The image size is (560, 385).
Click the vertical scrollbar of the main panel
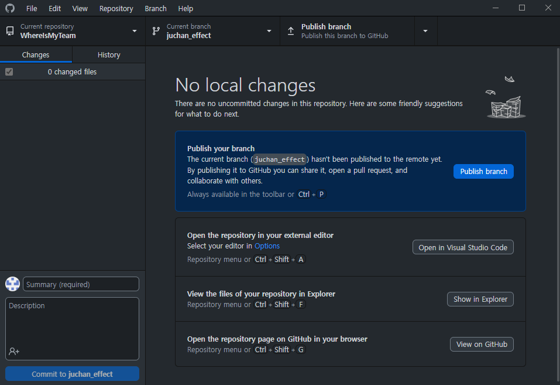(x=558, y=214)
